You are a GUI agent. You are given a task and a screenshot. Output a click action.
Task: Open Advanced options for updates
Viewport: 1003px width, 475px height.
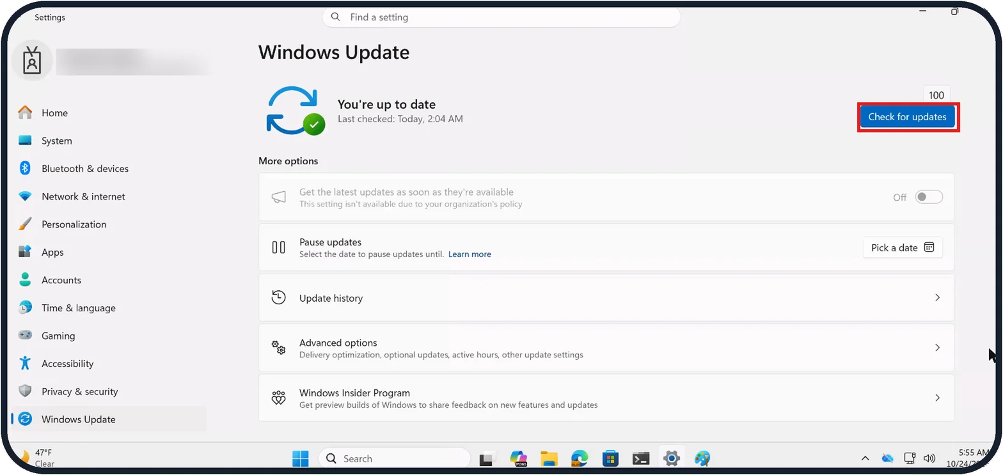pyautogui.click(x=606, y=348)
